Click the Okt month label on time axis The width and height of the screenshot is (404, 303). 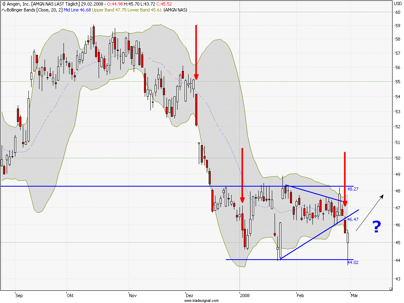(70, 296)
